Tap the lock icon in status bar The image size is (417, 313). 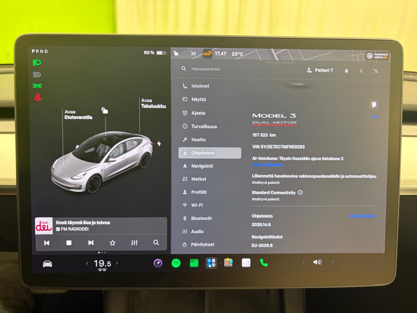coord(176,53)
